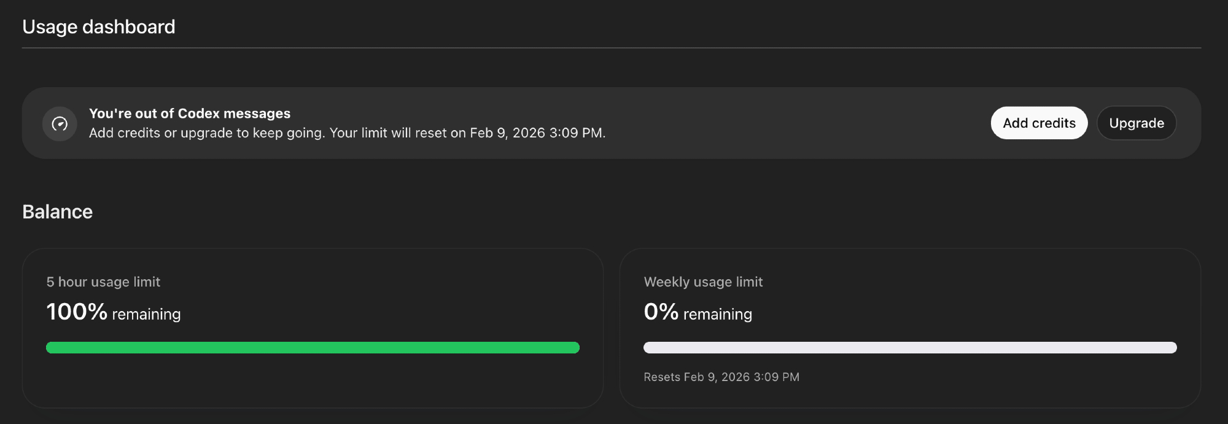Click the word "remaining" beside 0%

pos(717,314)
